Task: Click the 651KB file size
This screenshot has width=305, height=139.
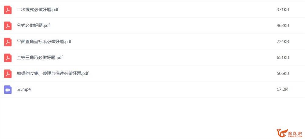Action: click(283, 57)
